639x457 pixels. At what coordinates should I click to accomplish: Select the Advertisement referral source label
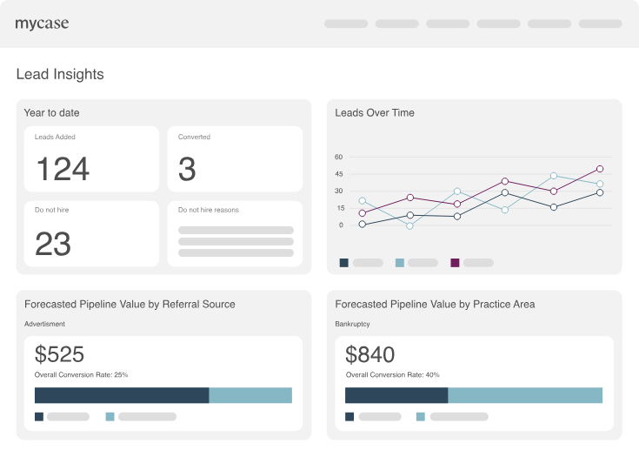point(45,324)
